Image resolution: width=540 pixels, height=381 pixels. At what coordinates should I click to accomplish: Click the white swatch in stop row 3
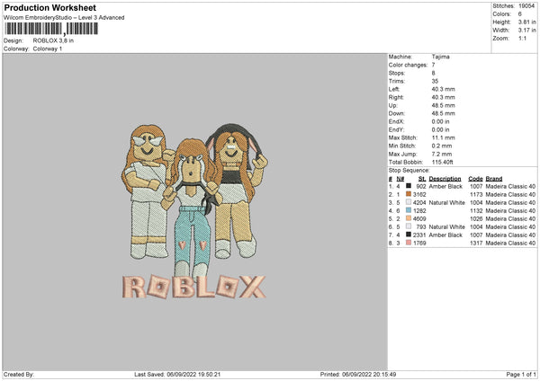[409, 202]
